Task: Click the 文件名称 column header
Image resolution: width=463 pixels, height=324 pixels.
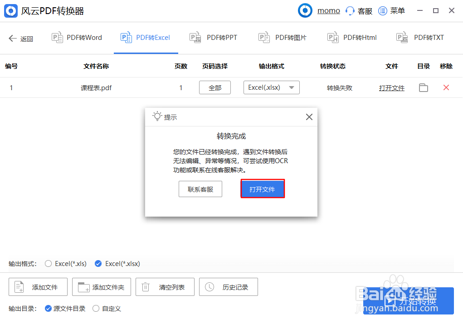Action: 96,66
